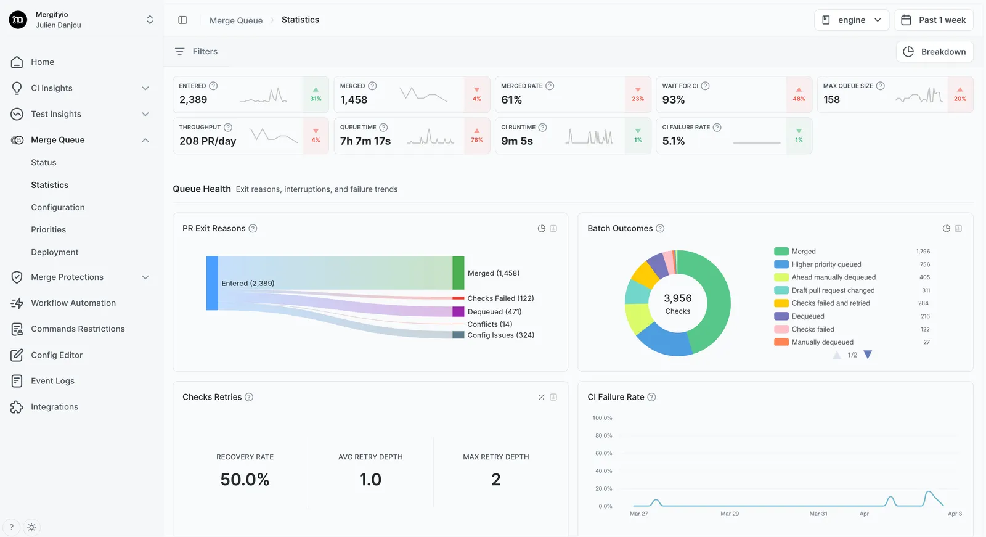986x537 pixels.
Task: Open the help icon beside QUEUE TIME
Action: pyautogui.click(x=383, y=127)
